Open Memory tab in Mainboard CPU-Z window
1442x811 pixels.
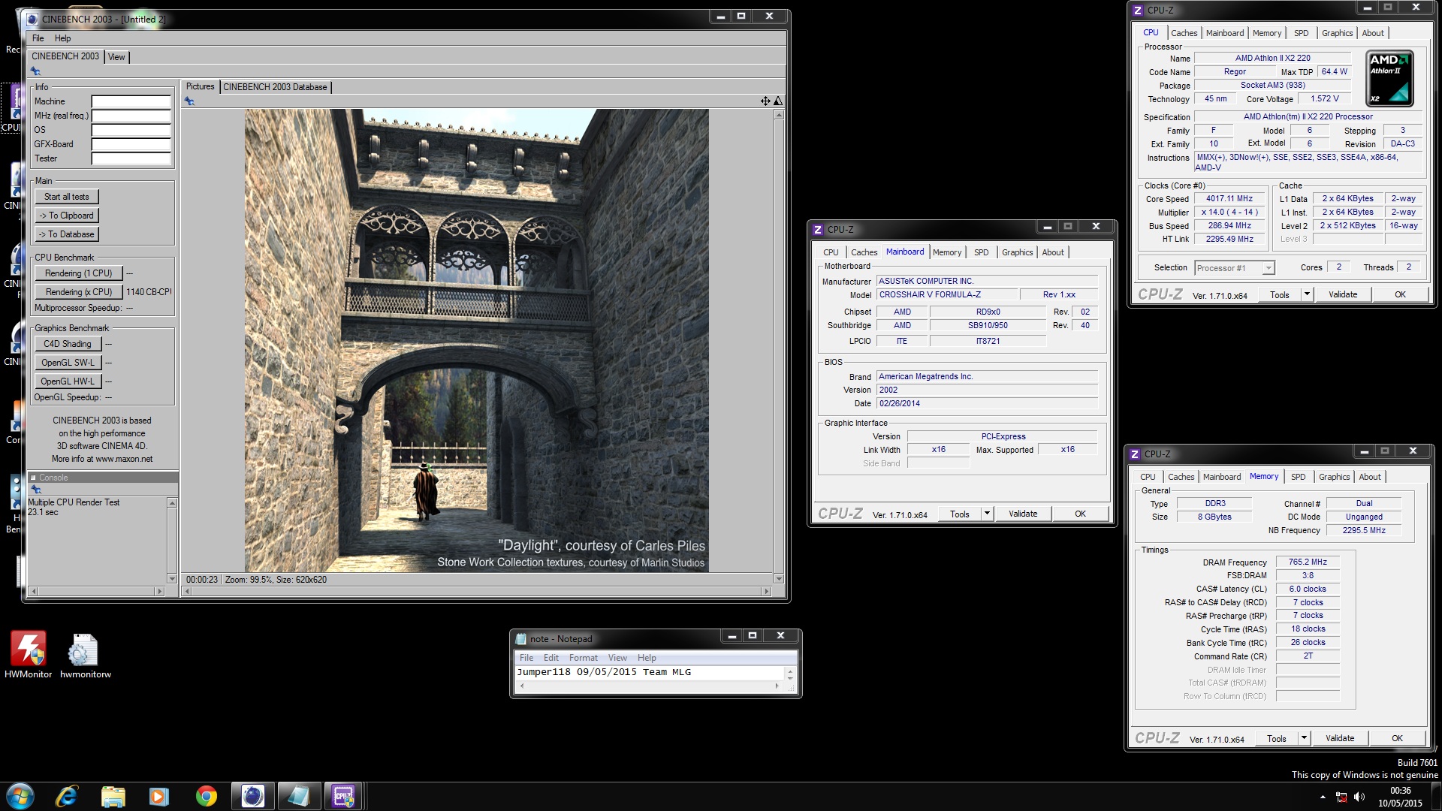click(946, 252)
